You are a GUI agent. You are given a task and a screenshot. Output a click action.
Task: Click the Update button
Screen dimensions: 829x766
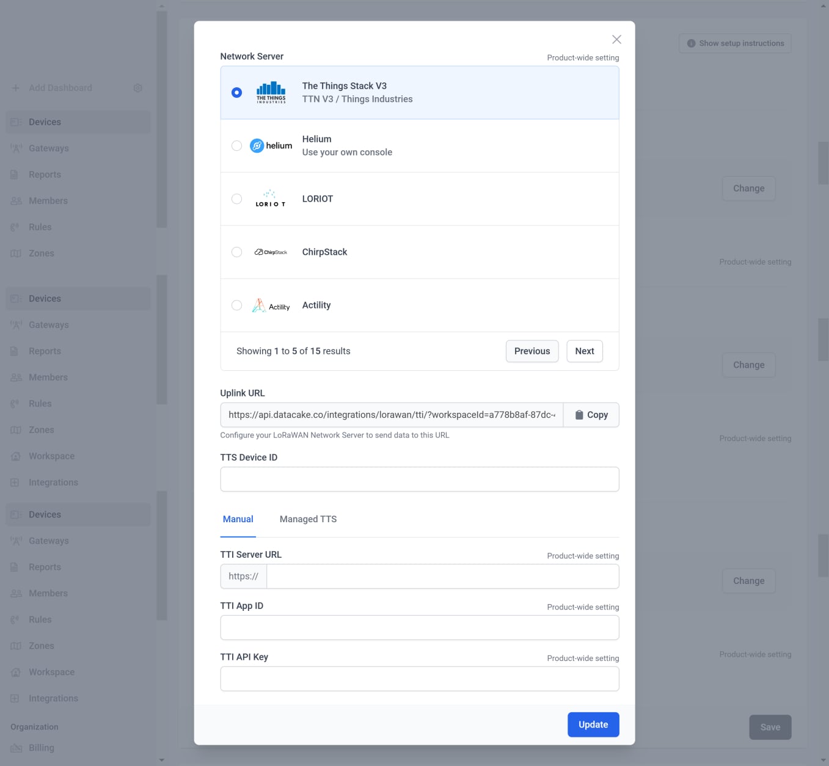click(x=593, y=724)
